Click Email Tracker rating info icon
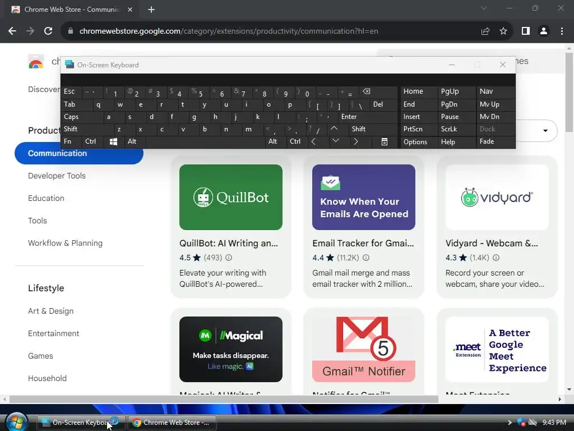 (365, 258)
